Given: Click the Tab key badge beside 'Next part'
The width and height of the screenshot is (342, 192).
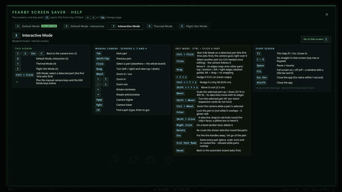Looking at the screenshot, I should click(98, 53).
